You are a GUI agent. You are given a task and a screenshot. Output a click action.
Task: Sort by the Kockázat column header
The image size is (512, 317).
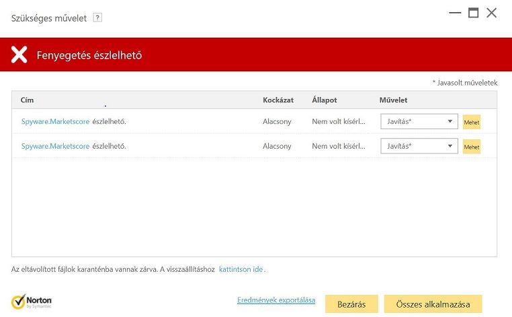(278, 100)
